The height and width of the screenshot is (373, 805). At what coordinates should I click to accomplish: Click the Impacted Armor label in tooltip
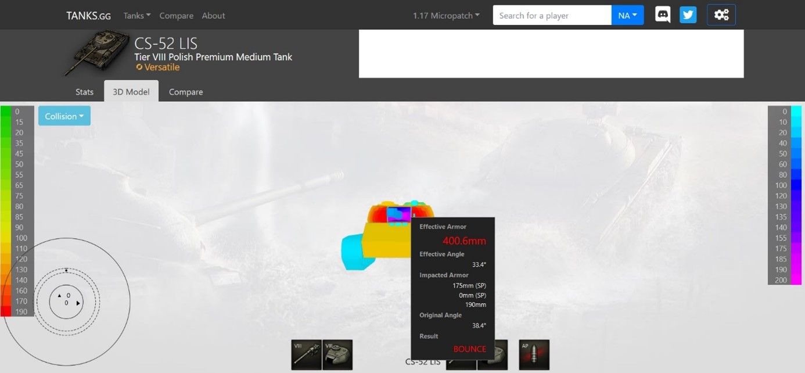pos(444,275)
